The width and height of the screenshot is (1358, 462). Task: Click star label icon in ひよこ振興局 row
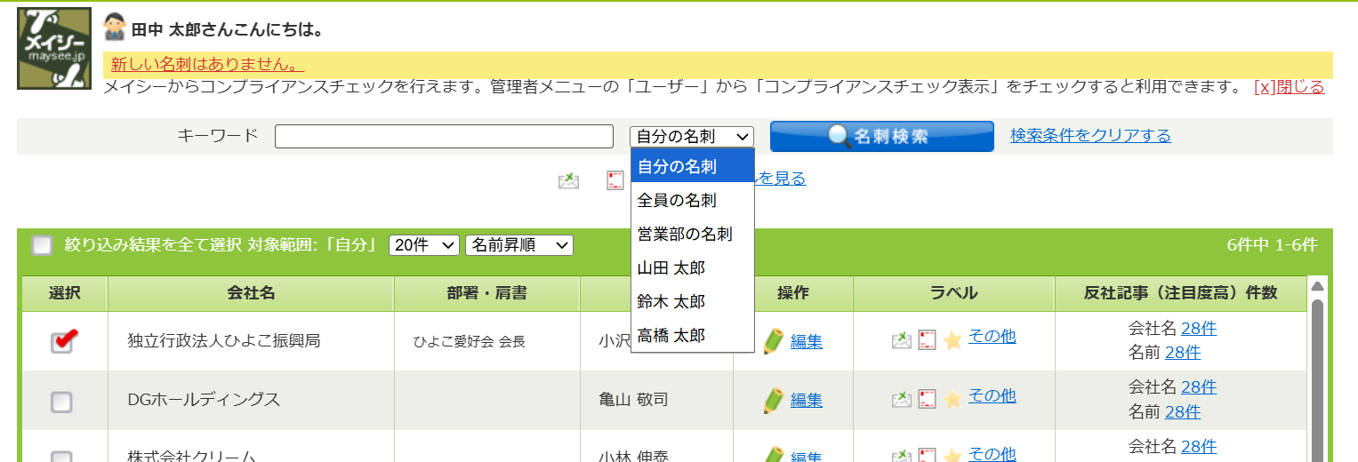coord(952,340)
